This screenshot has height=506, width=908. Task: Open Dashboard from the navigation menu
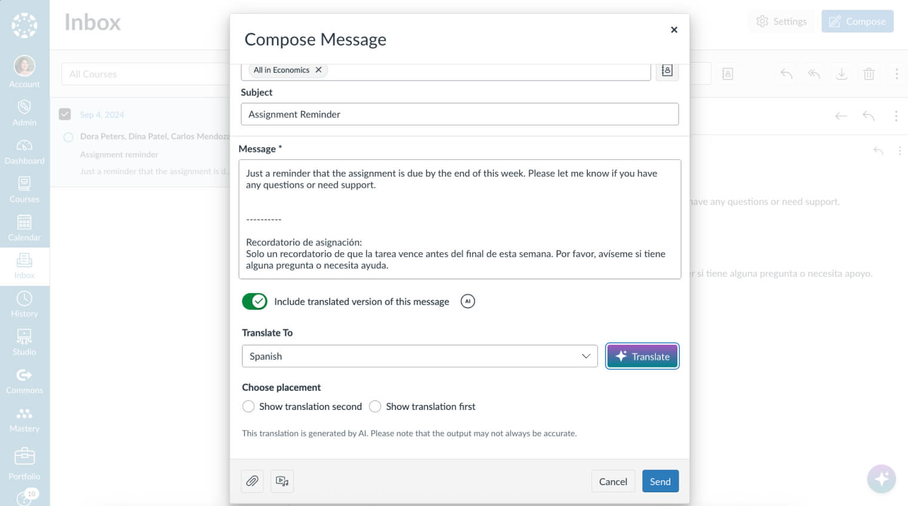click(x=24, y=152)
